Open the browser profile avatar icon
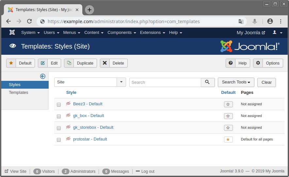The image size is (289, 177). [x=270, y=21]
